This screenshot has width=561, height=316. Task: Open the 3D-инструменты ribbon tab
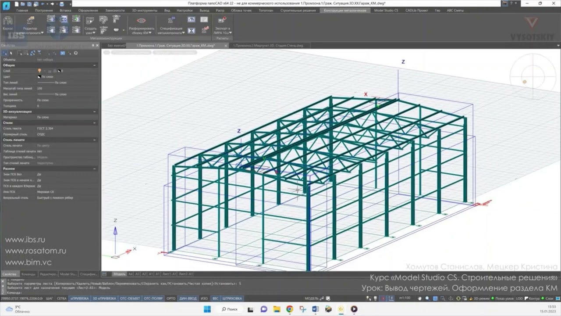[x=144, y=10]
